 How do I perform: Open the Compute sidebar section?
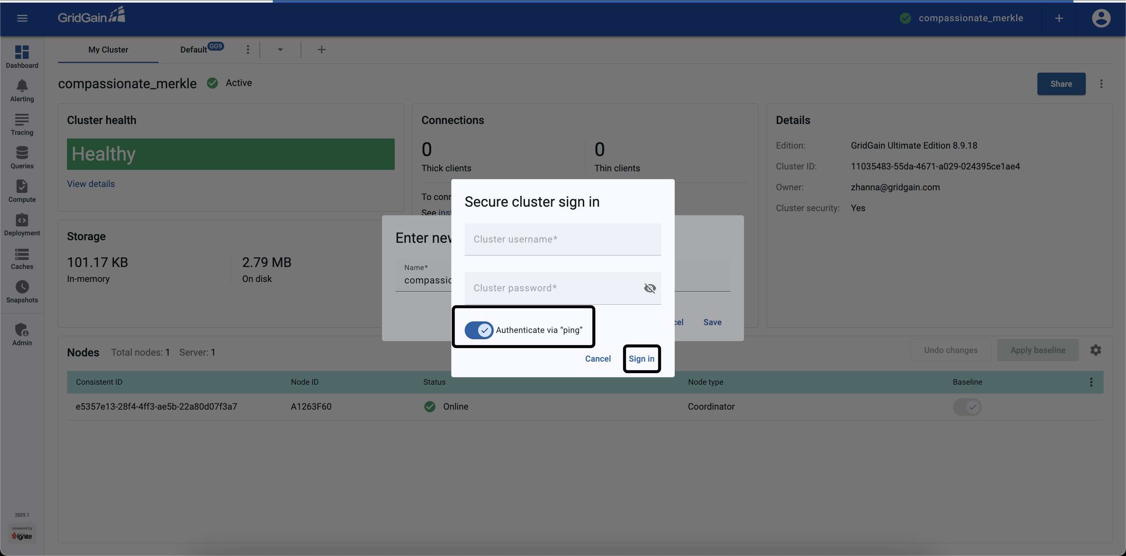pos(22,191)
